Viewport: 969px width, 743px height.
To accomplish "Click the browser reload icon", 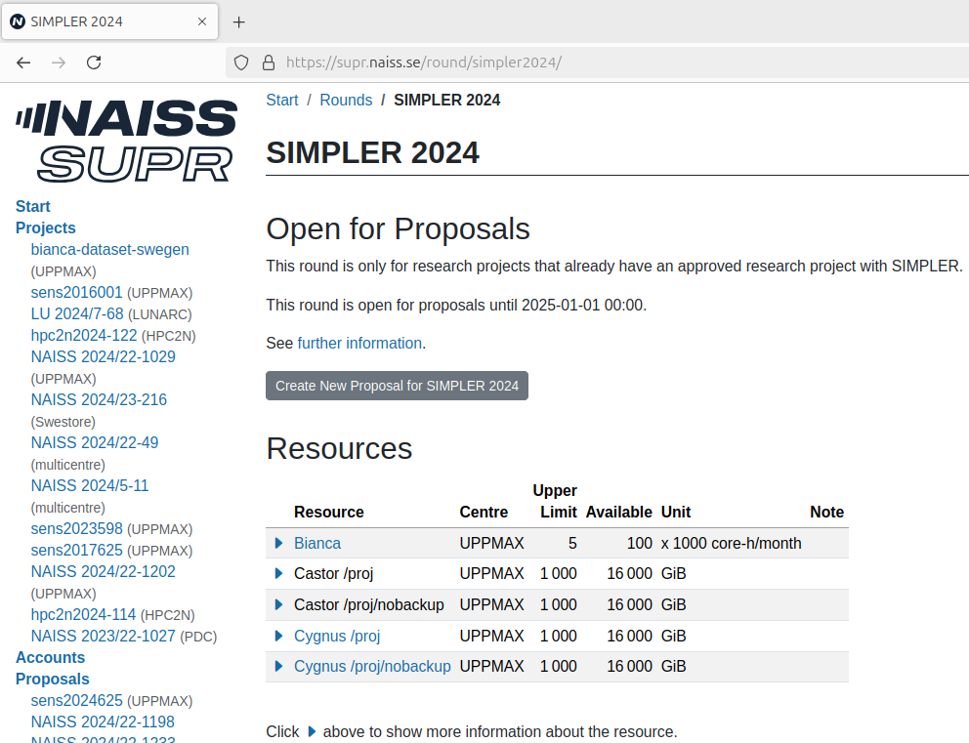I will pyautogui.click(x=94, y=62).
